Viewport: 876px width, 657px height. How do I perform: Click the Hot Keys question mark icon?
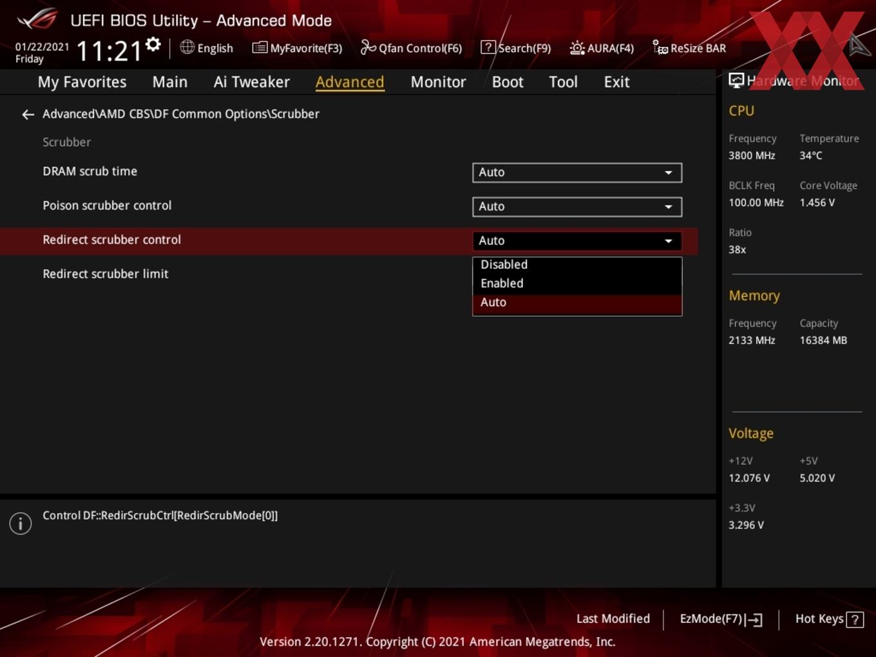coord(855,620)
